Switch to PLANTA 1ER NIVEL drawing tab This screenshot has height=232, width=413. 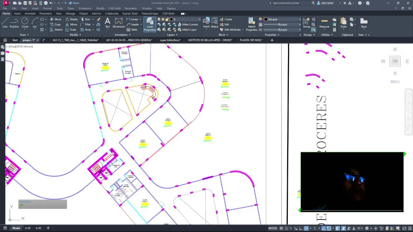click(251, 40)
